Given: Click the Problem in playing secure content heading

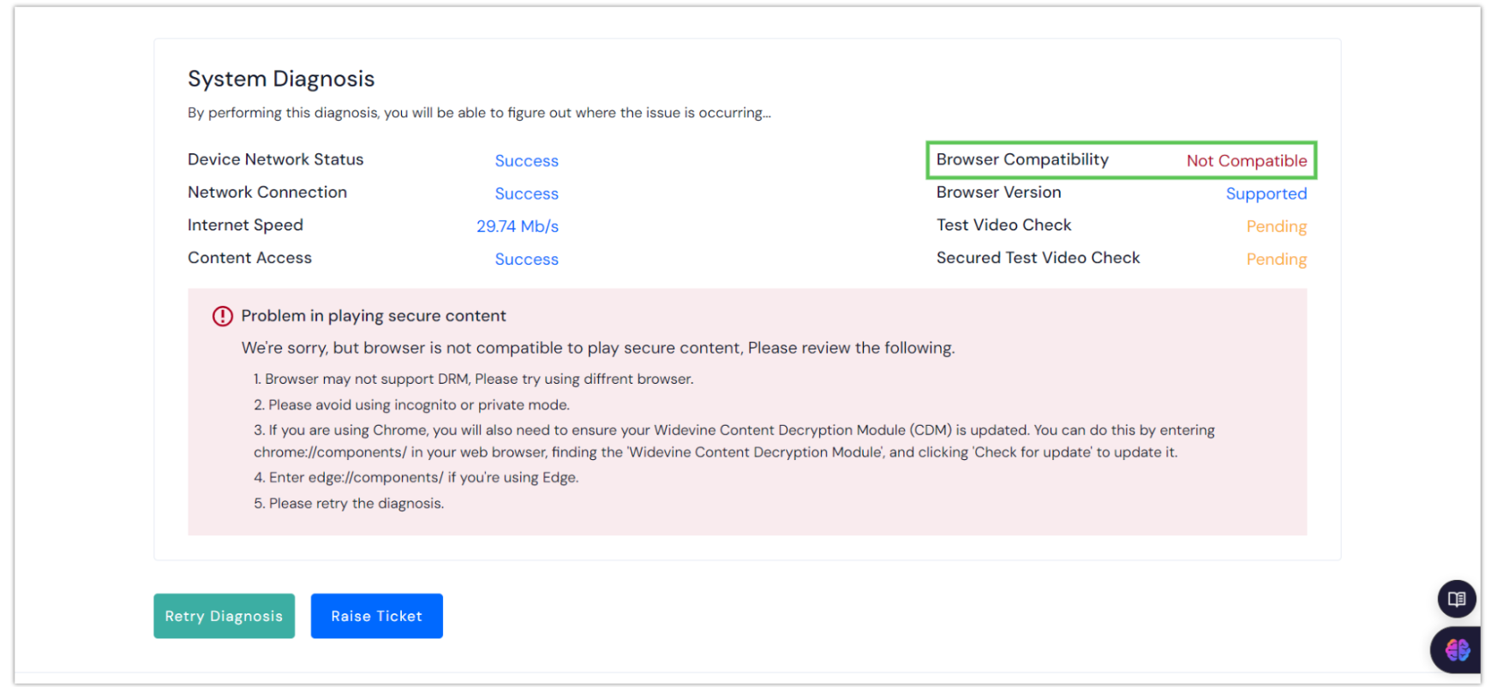Looking at the screenshot, I should pyautogui.click(x=374, y=316).
